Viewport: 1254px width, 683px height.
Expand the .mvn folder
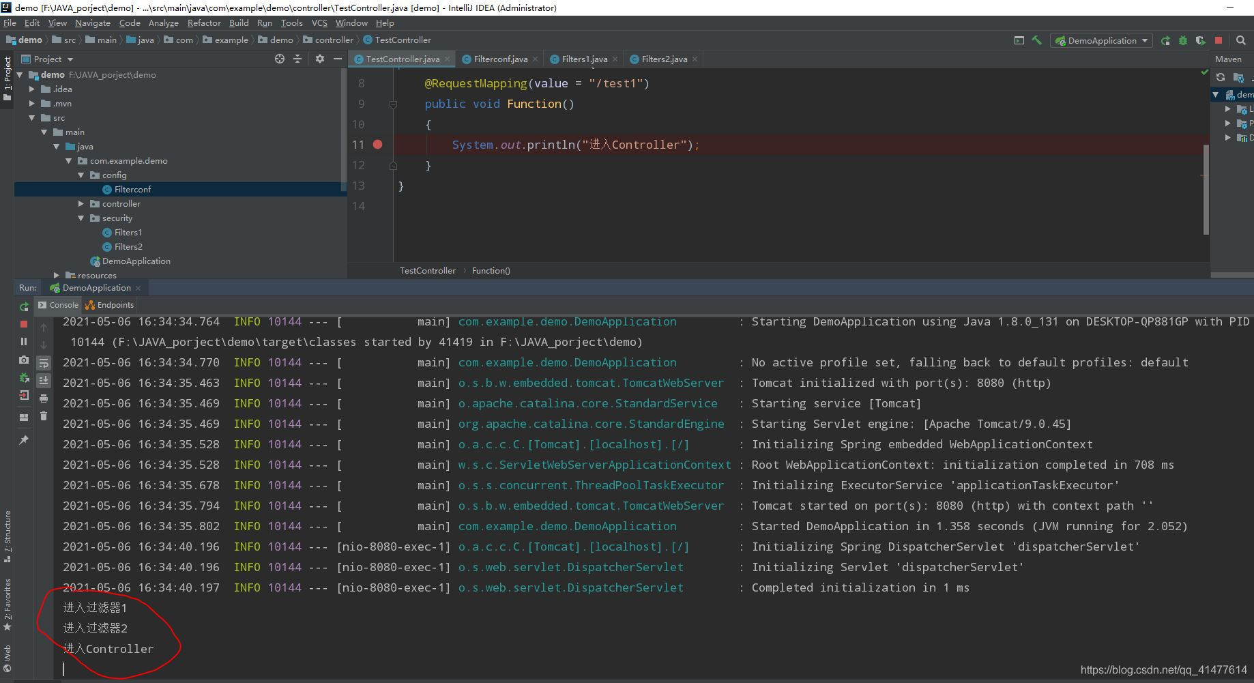tap(31, 104)
